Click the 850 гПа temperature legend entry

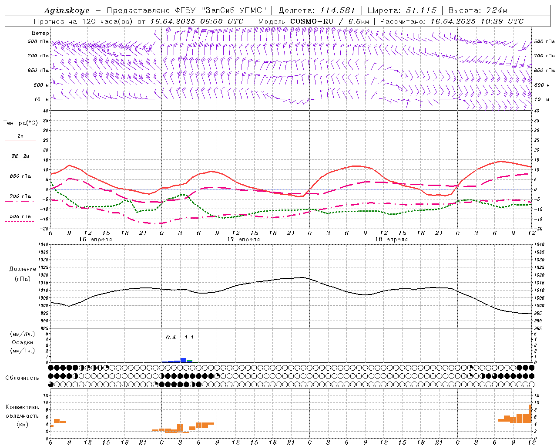[x=20, y=176]
